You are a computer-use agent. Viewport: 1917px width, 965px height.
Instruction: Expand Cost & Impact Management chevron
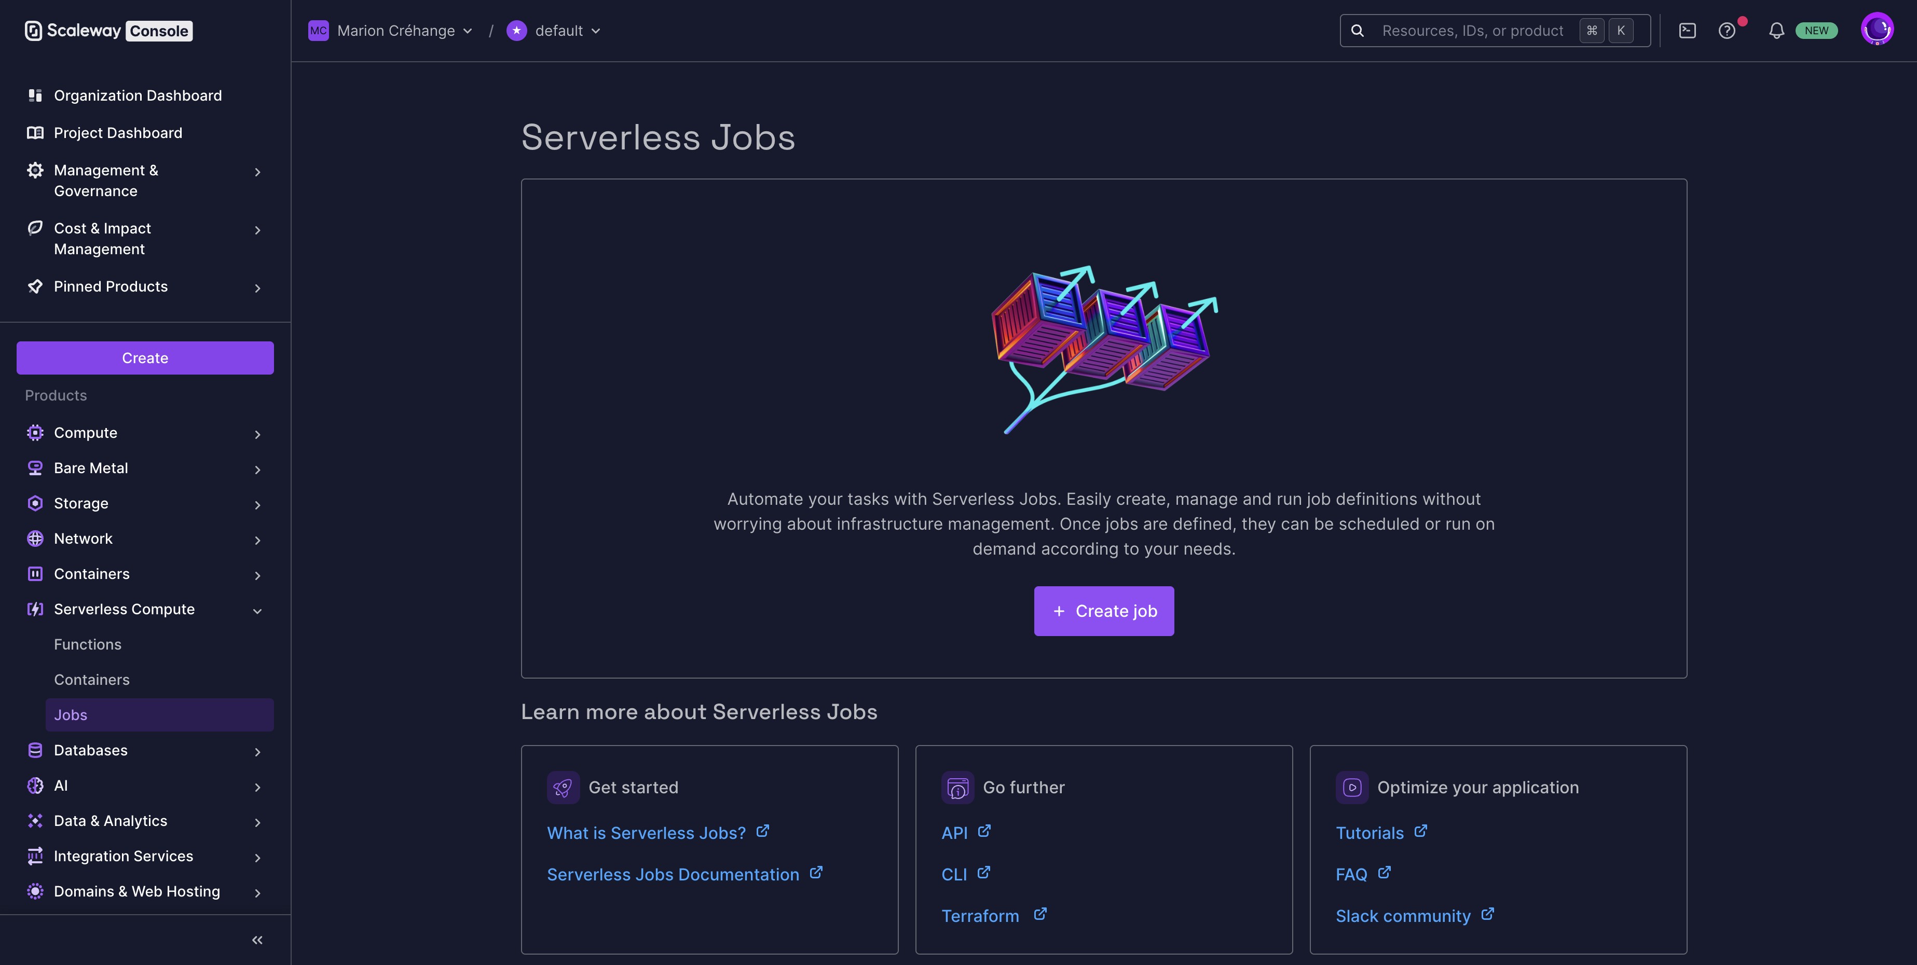click(257, 230)
